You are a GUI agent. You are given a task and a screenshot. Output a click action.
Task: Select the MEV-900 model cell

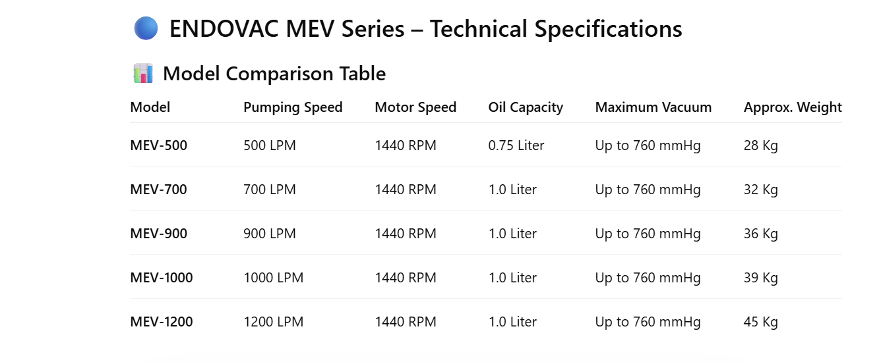[158, 234]
